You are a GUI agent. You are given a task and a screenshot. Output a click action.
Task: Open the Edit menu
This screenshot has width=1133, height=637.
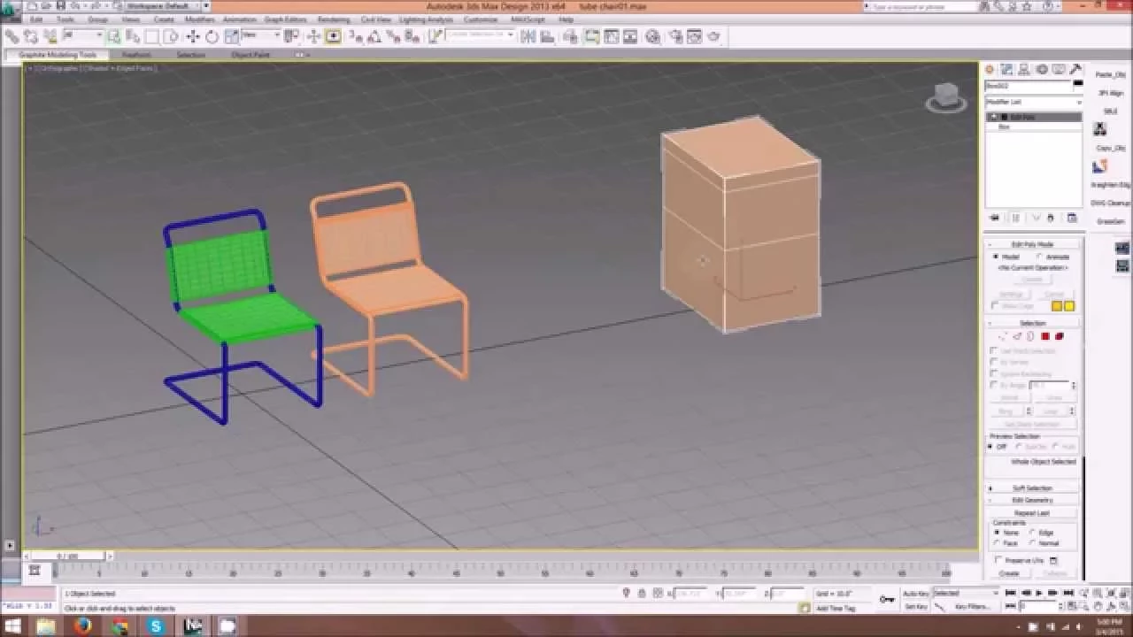37,19
